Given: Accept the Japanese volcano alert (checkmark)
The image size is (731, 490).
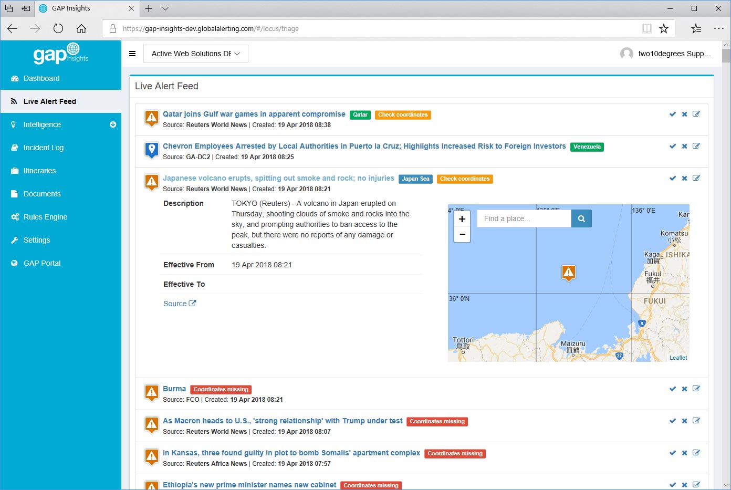Looking at the screenshot, I should click(673, 178).
